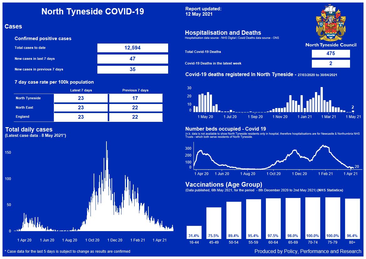Click the 150 y-axis label on daily cases chart
This screenshot has width=366, height=259.
point(8,153)
